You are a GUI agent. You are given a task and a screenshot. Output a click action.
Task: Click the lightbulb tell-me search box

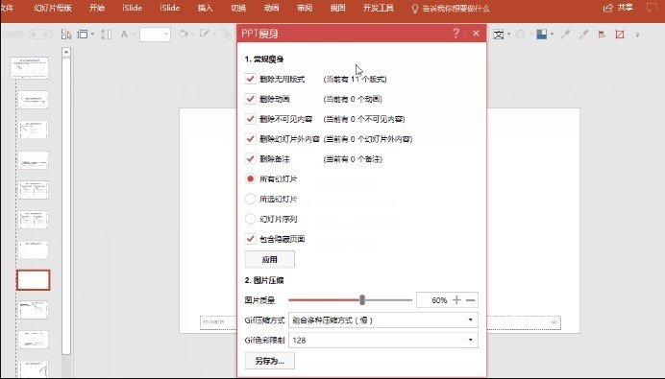tap(451, 8)
